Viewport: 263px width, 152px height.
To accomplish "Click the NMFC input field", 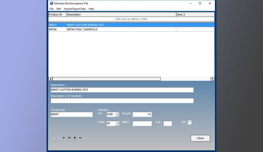I will (142, 123).
